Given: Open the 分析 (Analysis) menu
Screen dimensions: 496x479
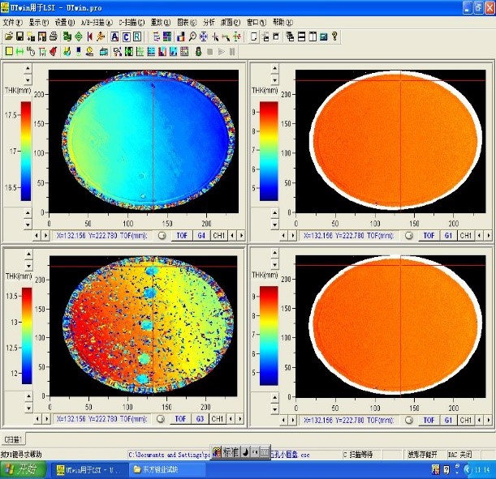Looking at the screenshot, I should tap(209, 23).
